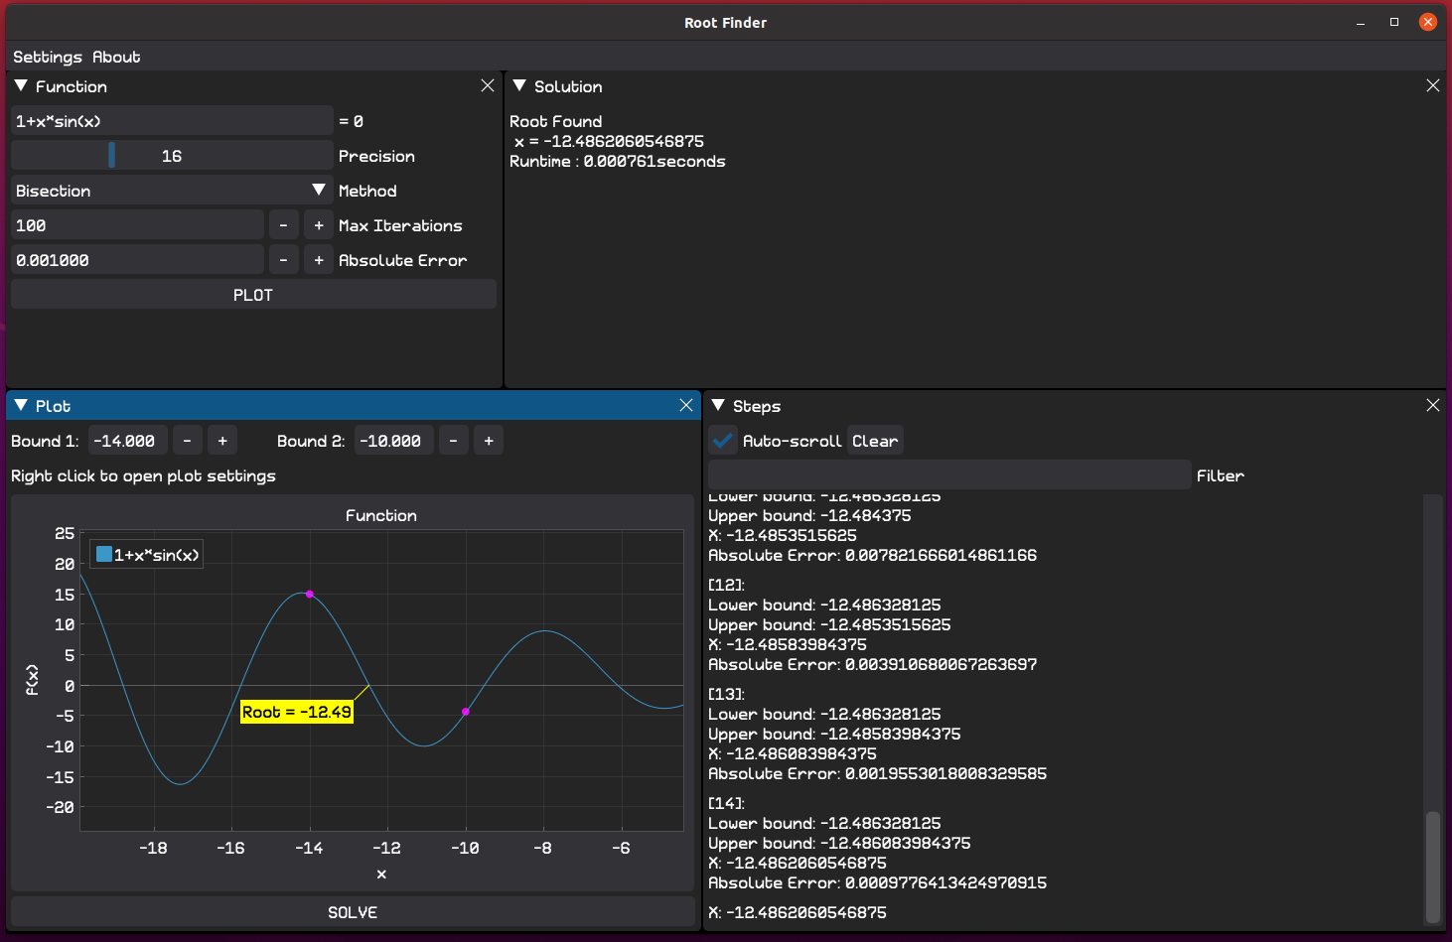The width and height of the screenshot is (1452, 942).
Task: Click the legend color swatch for 1+x*sin(x)
Action: pyautogui.click(x=104, y=555)
